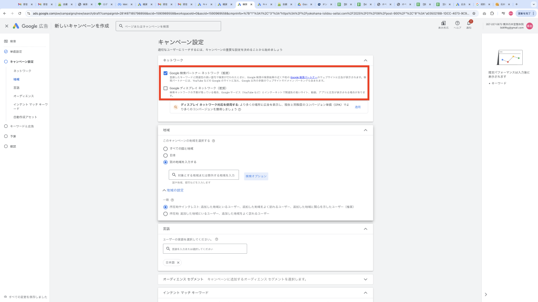
Task: Open the 通知 notifications bell
Action: click(x=469, y=24)
